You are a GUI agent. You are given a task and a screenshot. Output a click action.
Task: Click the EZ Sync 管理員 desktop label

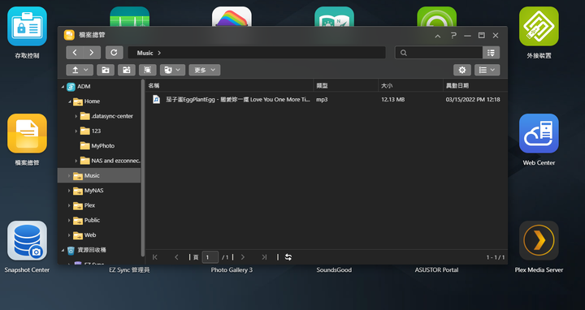(129, 269)
